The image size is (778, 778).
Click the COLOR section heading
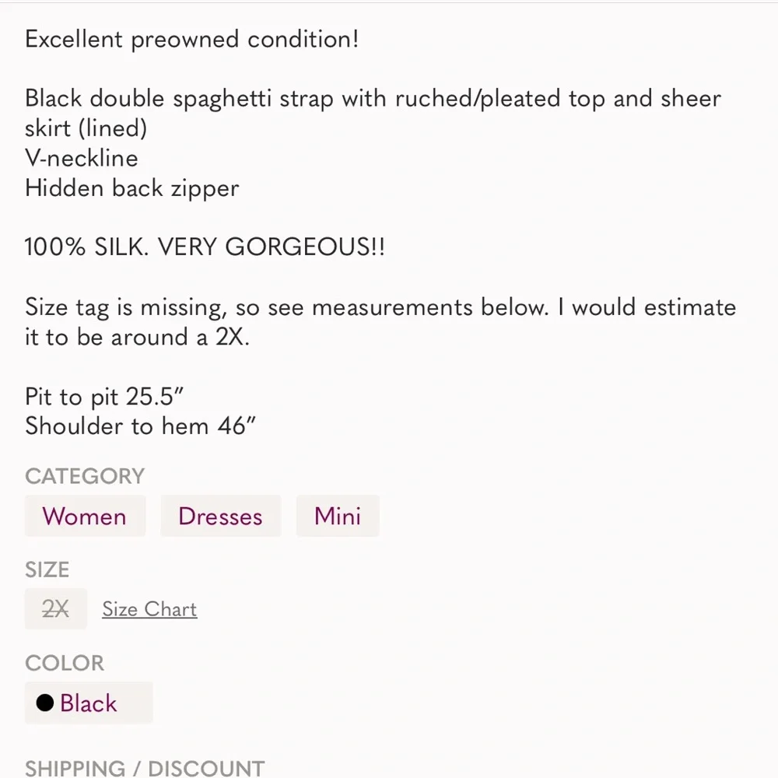click(x=64, y=663)
